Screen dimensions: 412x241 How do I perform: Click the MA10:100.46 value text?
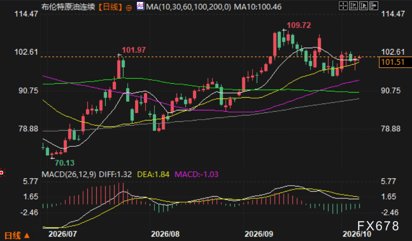258,6
